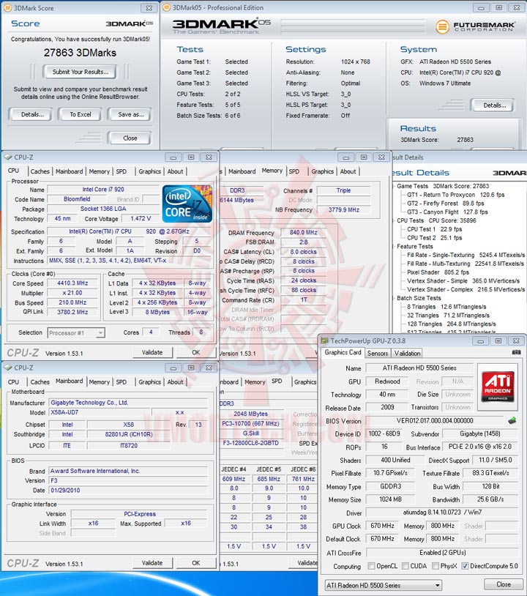Enable the OpenCL checkbox in GPU-Z
Image resolution: width=527 pixels, height=596 pixels.
pos(371,566)
